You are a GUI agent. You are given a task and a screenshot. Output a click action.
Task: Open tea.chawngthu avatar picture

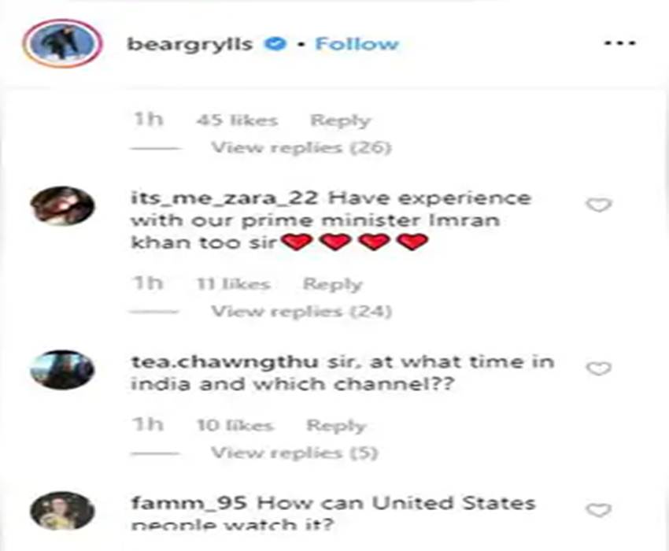click(x=62, y=370)
